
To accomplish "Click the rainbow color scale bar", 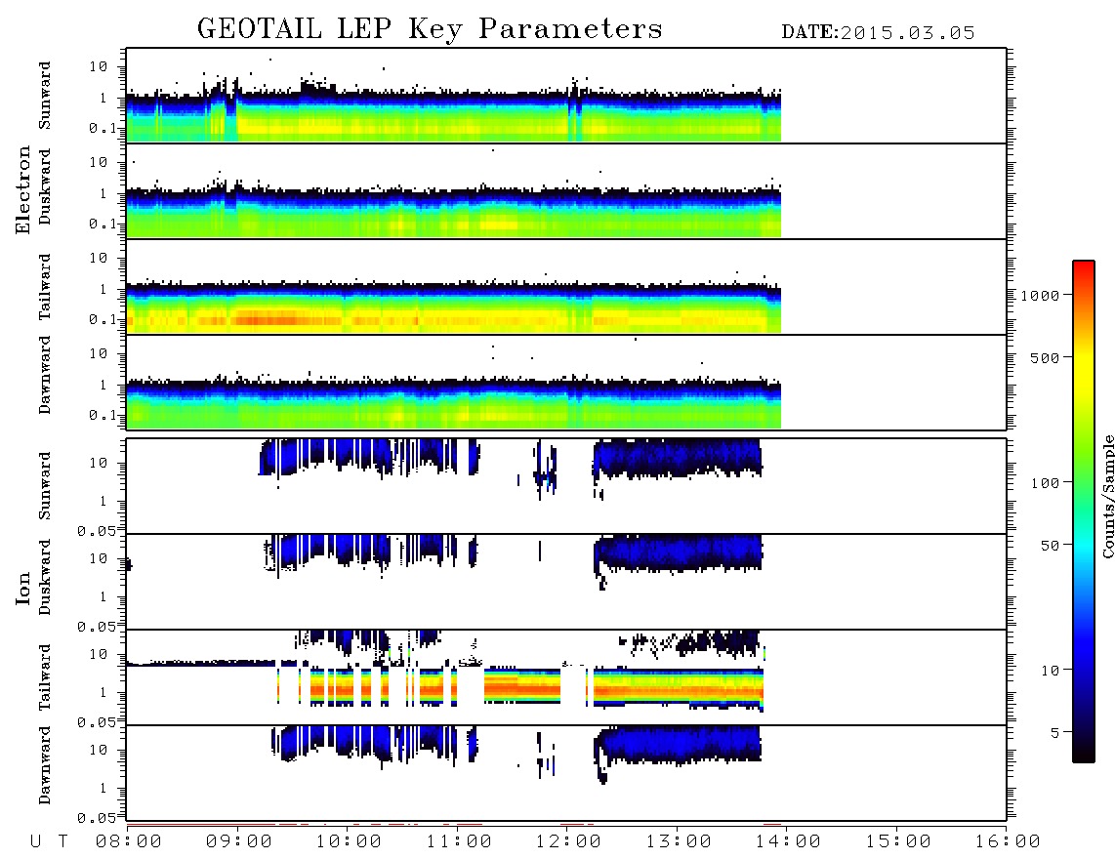I will (1084, 512).
